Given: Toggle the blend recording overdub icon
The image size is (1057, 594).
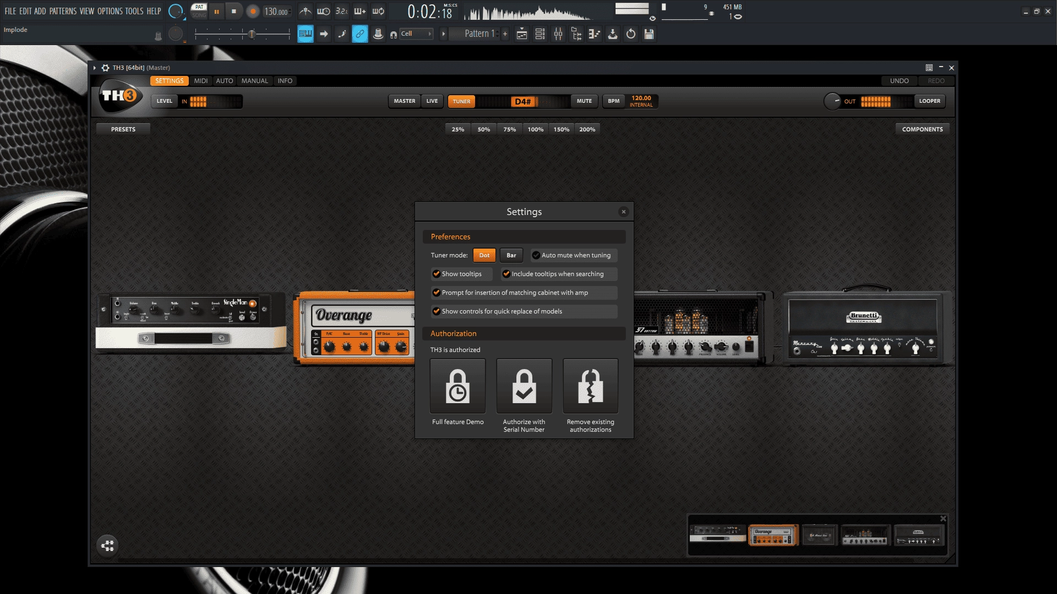Looking at the screenshot, I should coord(360,11).
